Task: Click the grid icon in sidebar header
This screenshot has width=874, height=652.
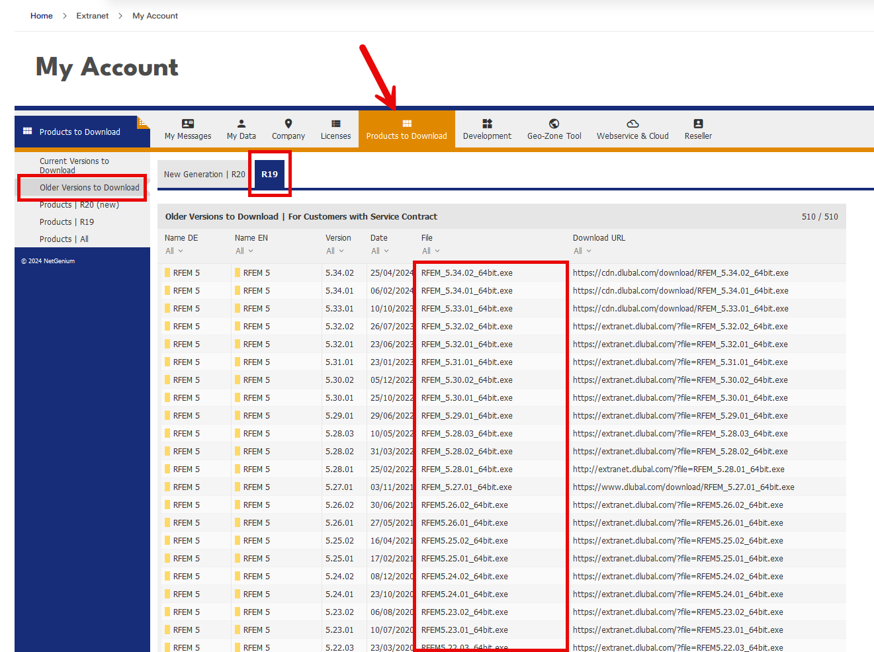Action: [27, 131]
